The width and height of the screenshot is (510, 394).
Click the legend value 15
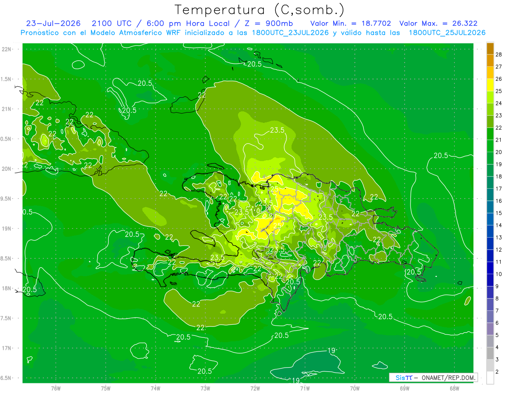click(x=499, y=213)
